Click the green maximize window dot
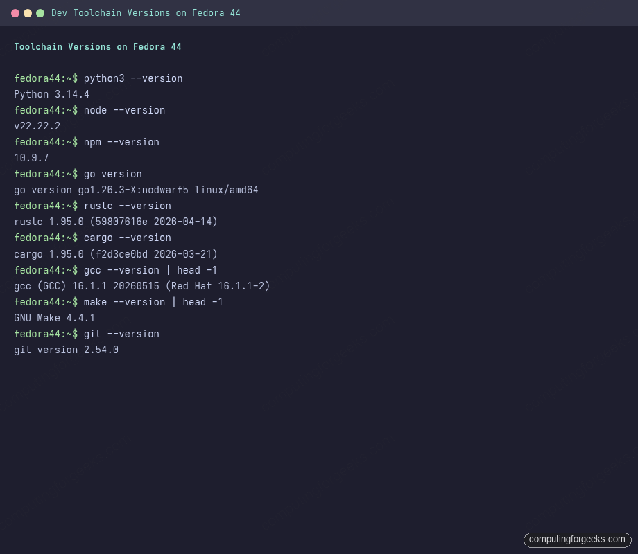Viewport: 638px width, 554px height. tap(40, 13)
